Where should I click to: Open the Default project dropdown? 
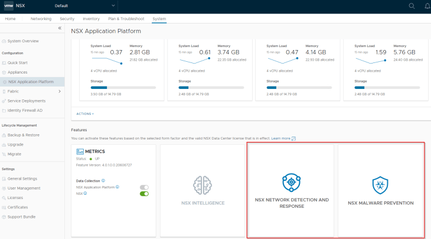tap(84, 6)
